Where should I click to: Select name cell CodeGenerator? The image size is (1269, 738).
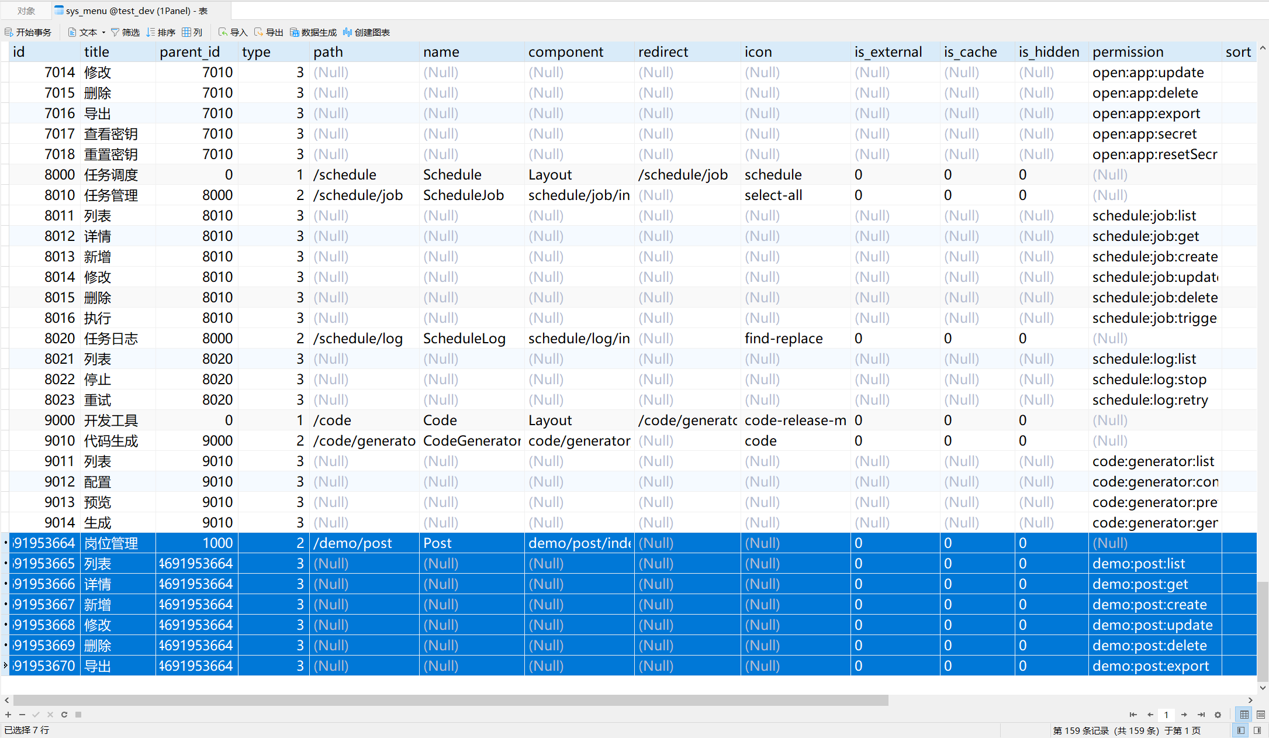tap(472, 441)
